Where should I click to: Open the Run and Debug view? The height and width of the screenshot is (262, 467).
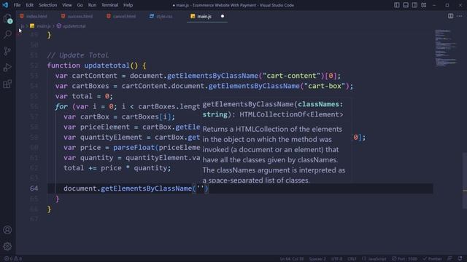pyautogui.click(x=7, y=68)
